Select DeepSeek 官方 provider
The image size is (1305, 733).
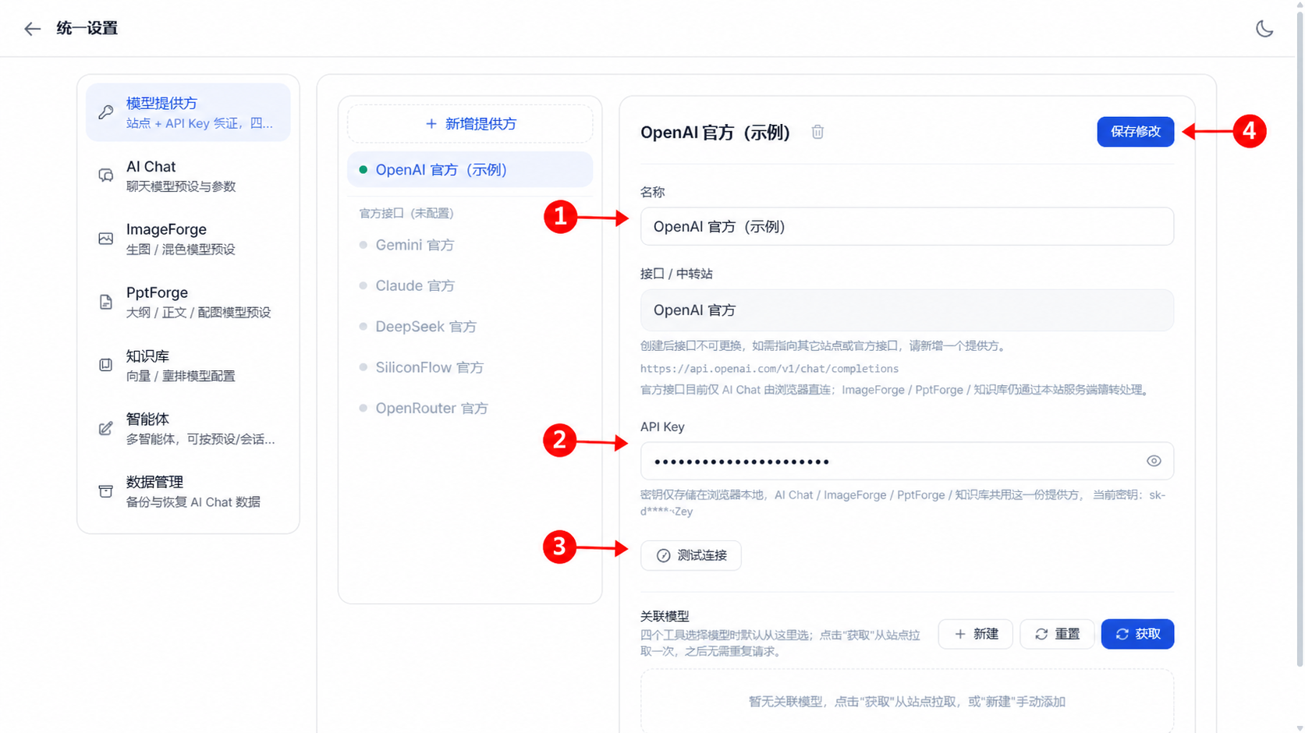point(470,327)
